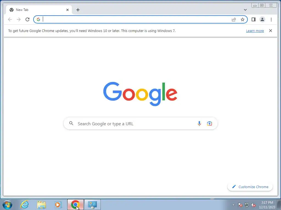
Task: Open the profile avatar menu
Action: (262, 19)
